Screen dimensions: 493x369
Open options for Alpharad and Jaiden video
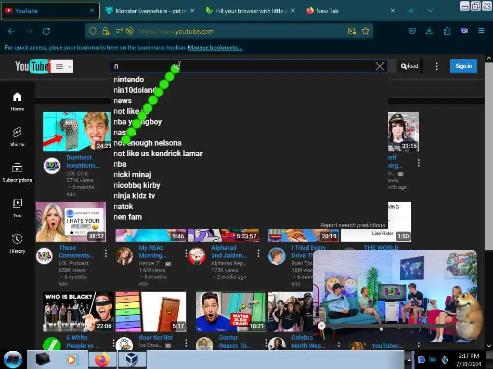coord(258,253)
